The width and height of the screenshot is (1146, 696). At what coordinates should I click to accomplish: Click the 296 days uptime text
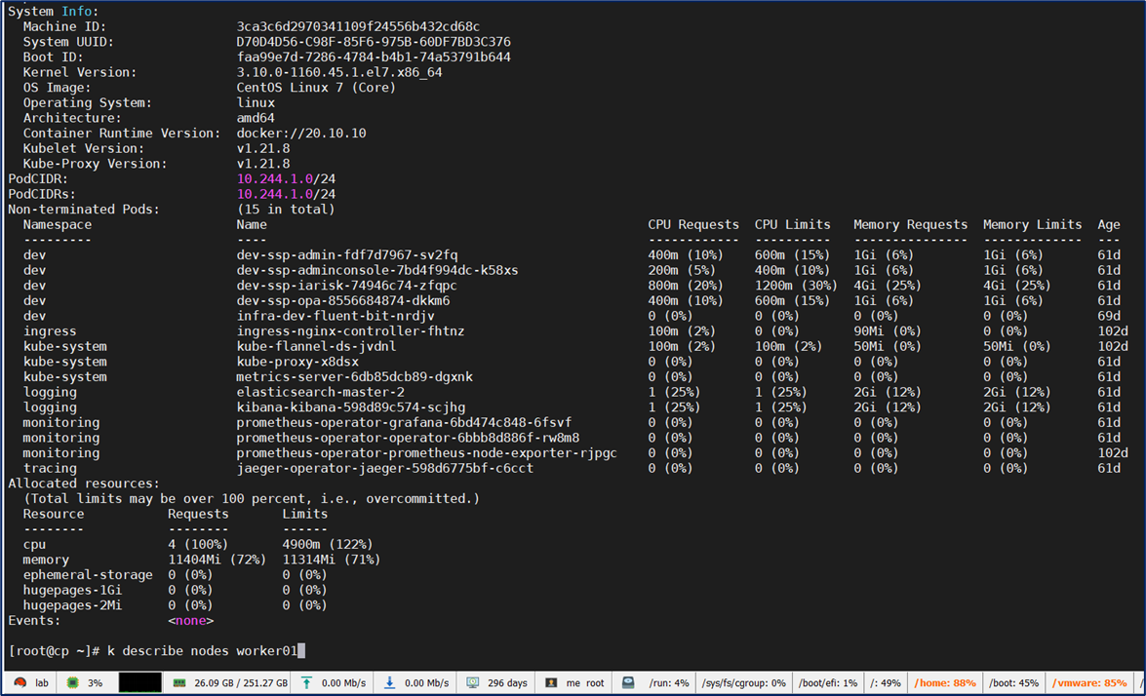(x=507, y=683)
